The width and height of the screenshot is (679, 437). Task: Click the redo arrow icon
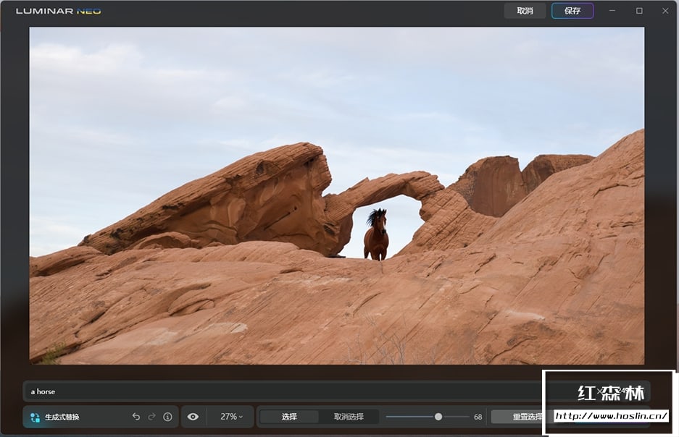[151, 417]
